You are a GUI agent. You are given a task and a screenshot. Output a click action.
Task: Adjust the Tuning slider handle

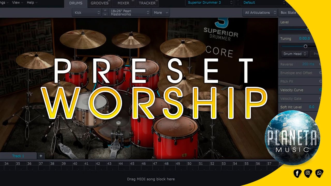[x=305, y=46]
